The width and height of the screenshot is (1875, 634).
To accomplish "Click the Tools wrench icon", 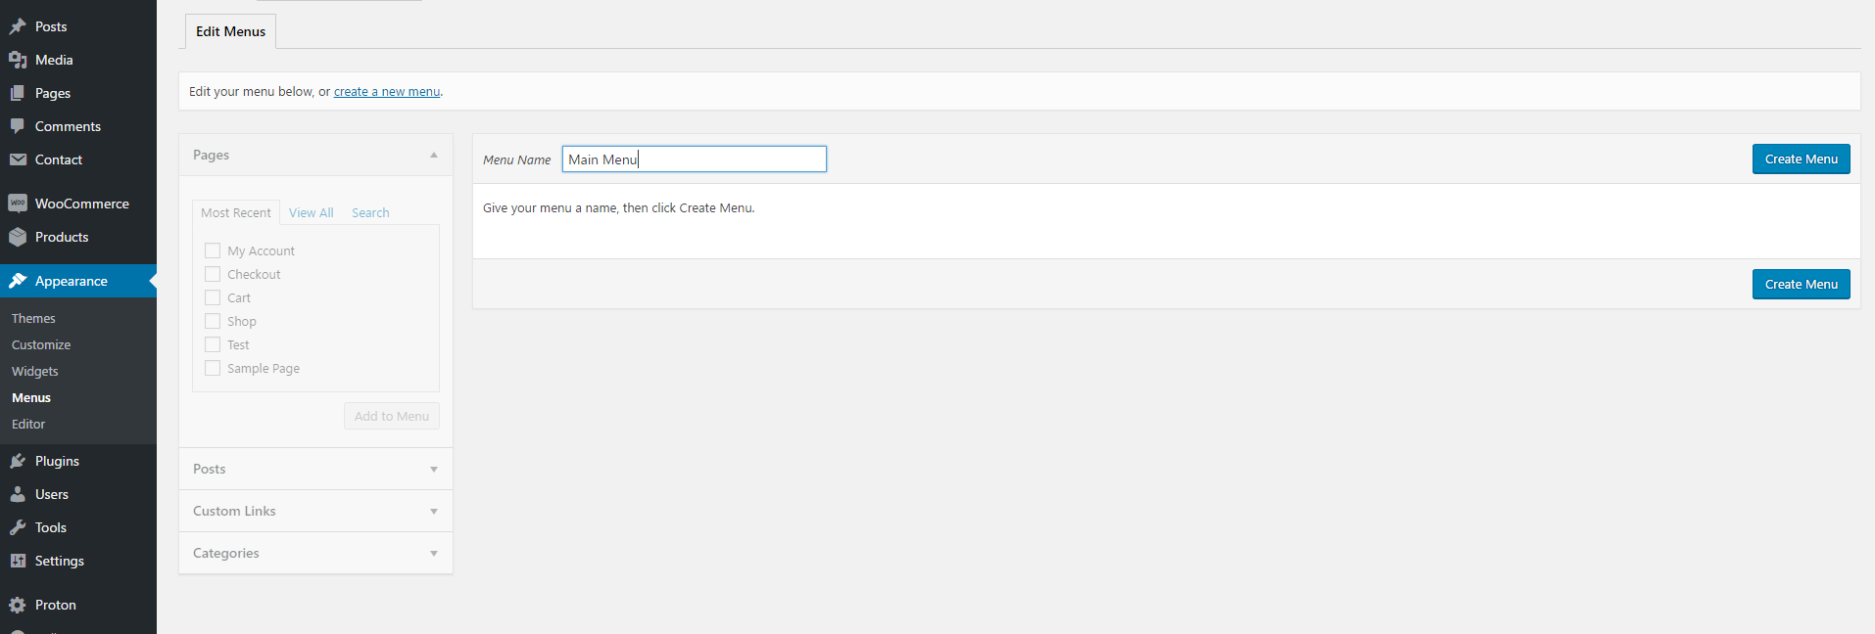I will pos(18,527).
